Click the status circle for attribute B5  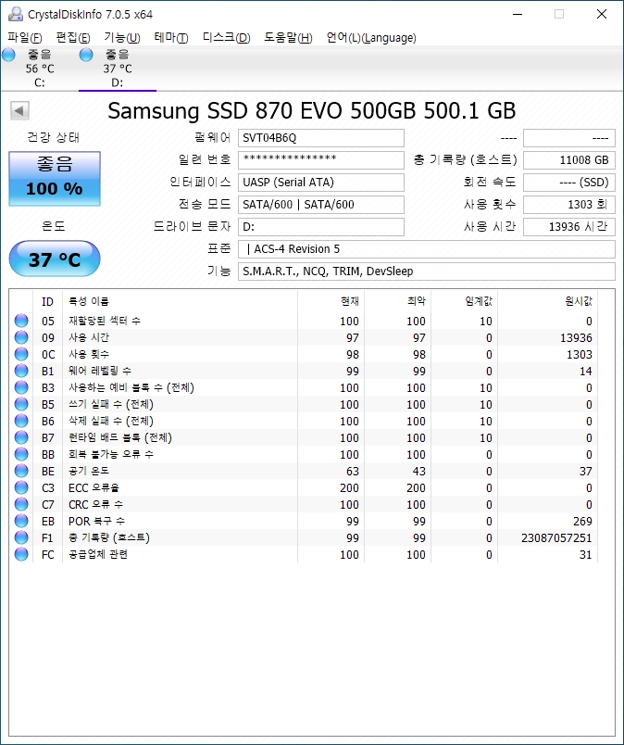pos(21,404)
